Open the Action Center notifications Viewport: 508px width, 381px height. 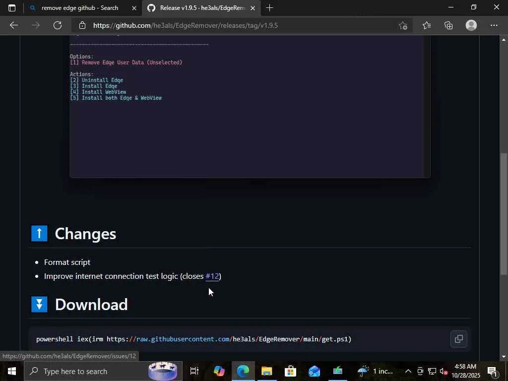[x=492, y=371]
